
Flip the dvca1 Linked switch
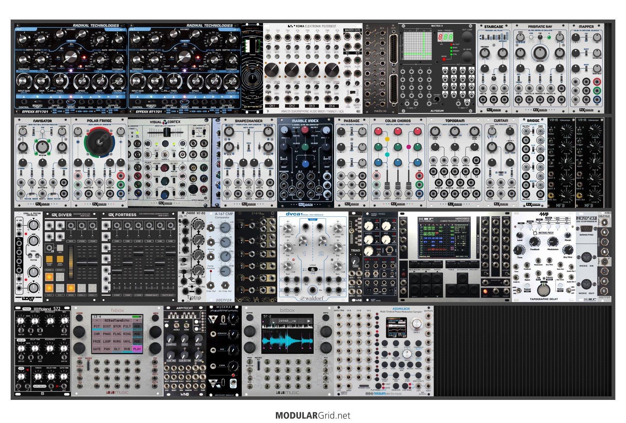(x=312, y=269)
